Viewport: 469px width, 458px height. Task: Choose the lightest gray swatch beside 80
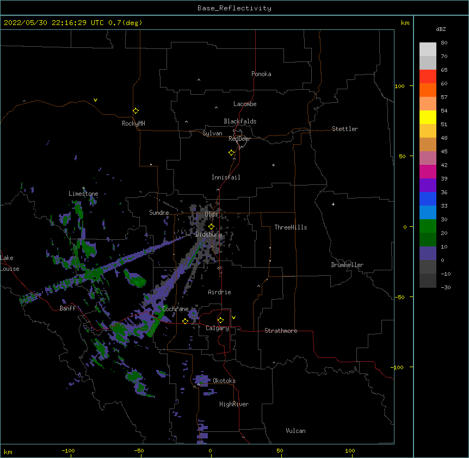pyautogui.click(x=428, y=49)
